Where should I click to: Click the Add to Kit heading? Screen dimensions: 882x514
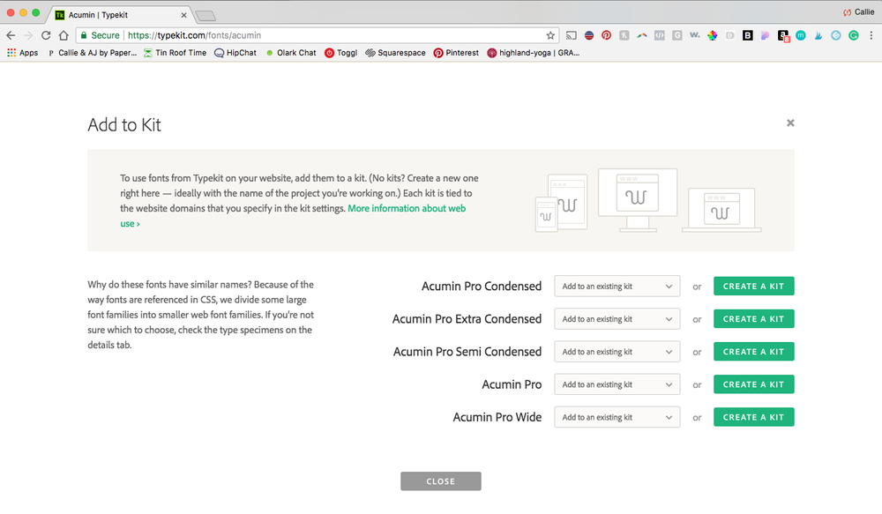click(124, 125)
